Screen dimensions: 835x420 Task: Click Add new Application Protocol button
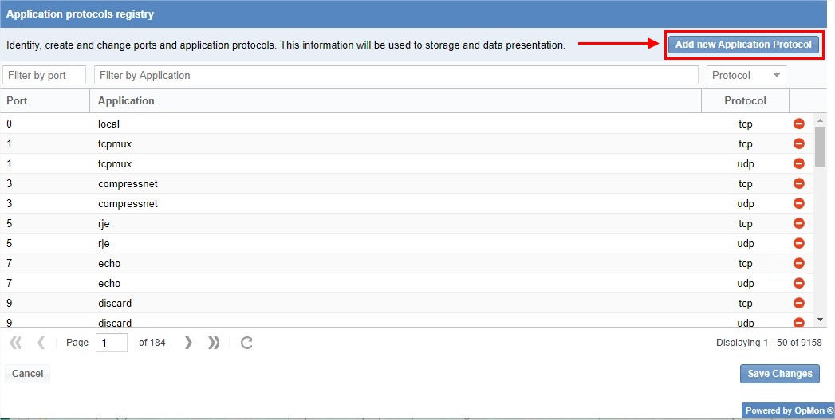point(743,45)
